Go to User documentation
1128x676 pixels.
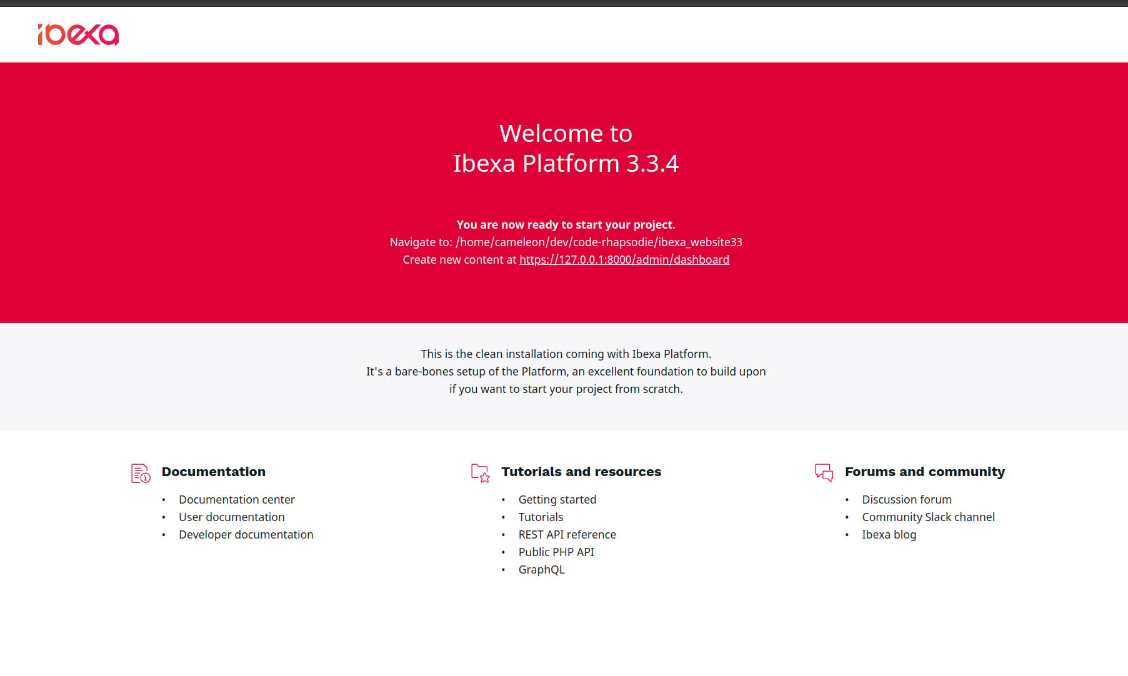point(231,517)
